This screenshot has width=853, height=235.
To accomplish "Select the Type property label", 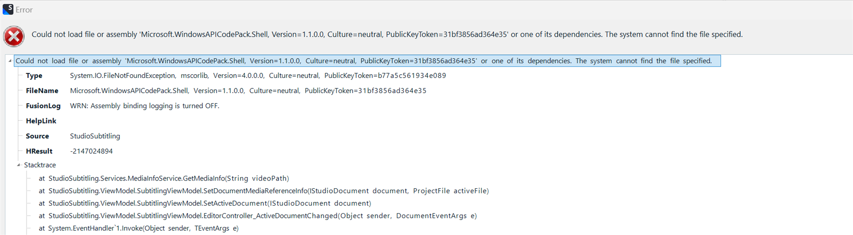I will pyautogui.click(x=34, y=76).
